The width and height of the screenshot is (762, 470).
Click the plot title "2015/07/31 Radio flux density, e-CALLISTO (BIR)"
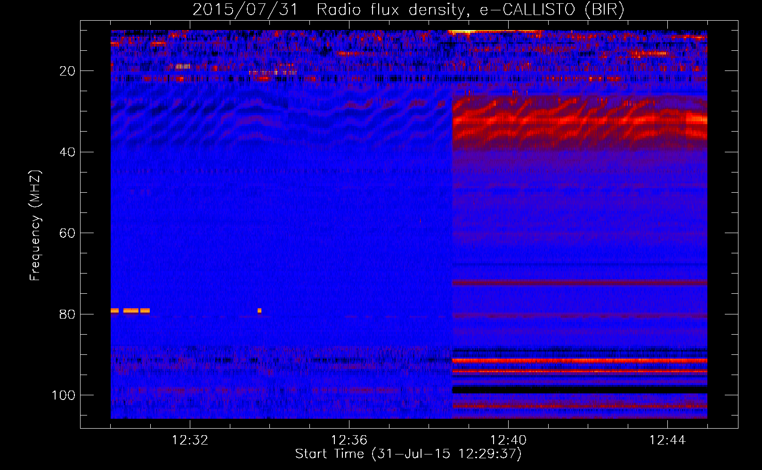click(x=408, y=10)
